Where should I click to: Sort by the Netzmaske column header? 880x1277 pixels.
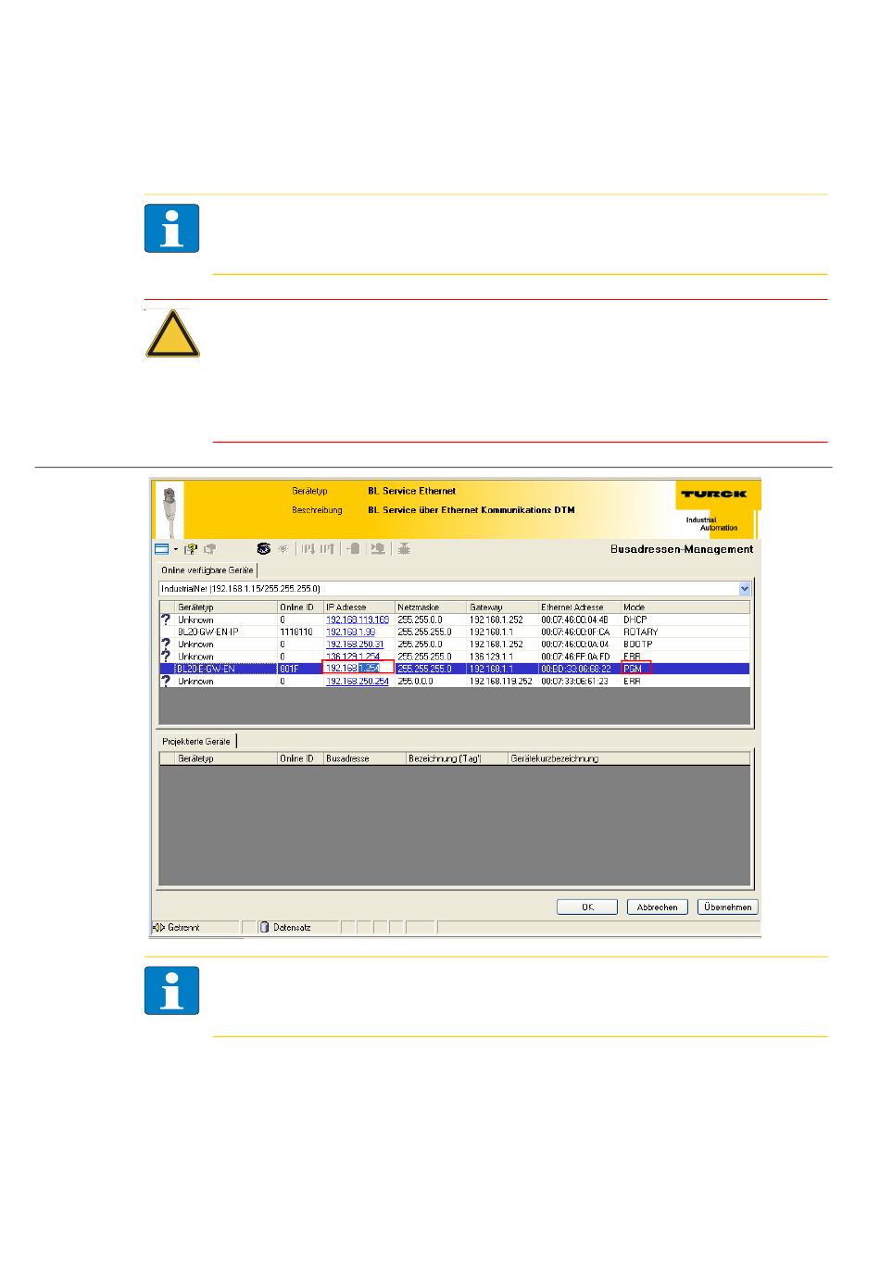click(431, 607)
